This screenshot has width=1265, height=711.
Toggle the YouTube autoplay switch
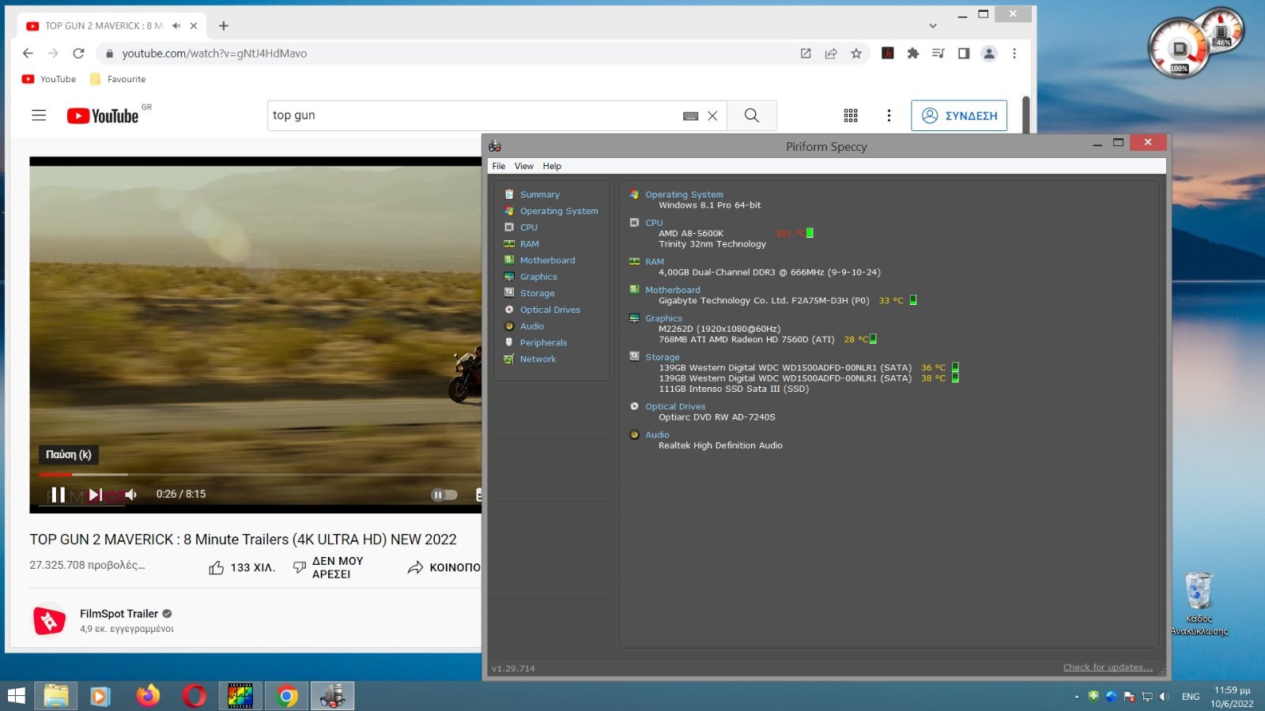click(x=444, y=495)
